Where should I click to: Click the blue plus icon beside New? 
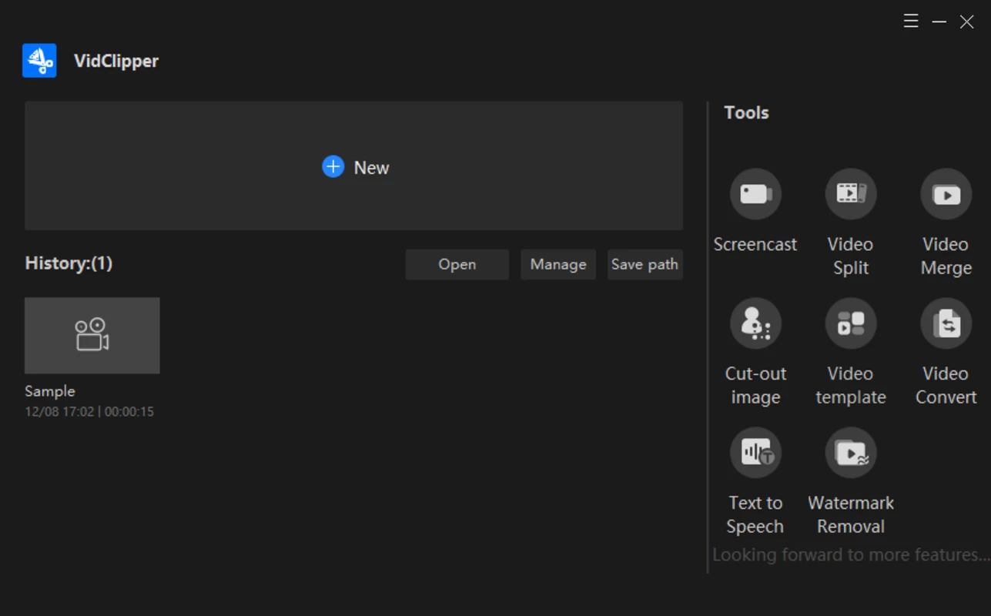click(x=333, y=166)
